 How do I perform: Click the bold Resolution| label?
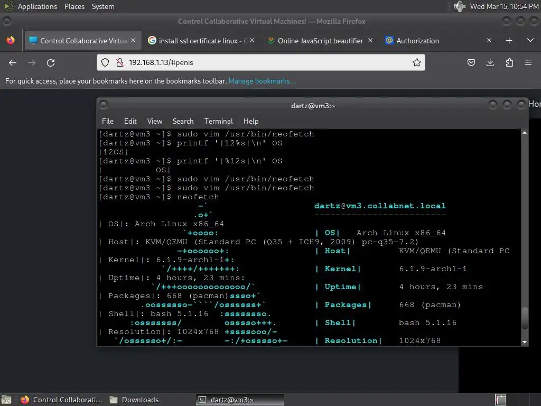pyautogui.click(x=353, y=340)
